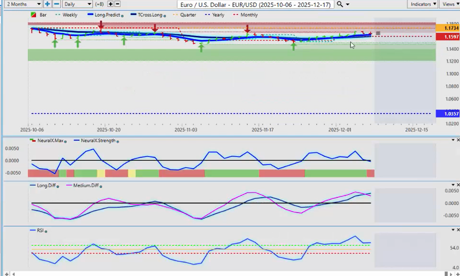
Task: Click the magnifying glass symbol search icon
Action: 340,4
